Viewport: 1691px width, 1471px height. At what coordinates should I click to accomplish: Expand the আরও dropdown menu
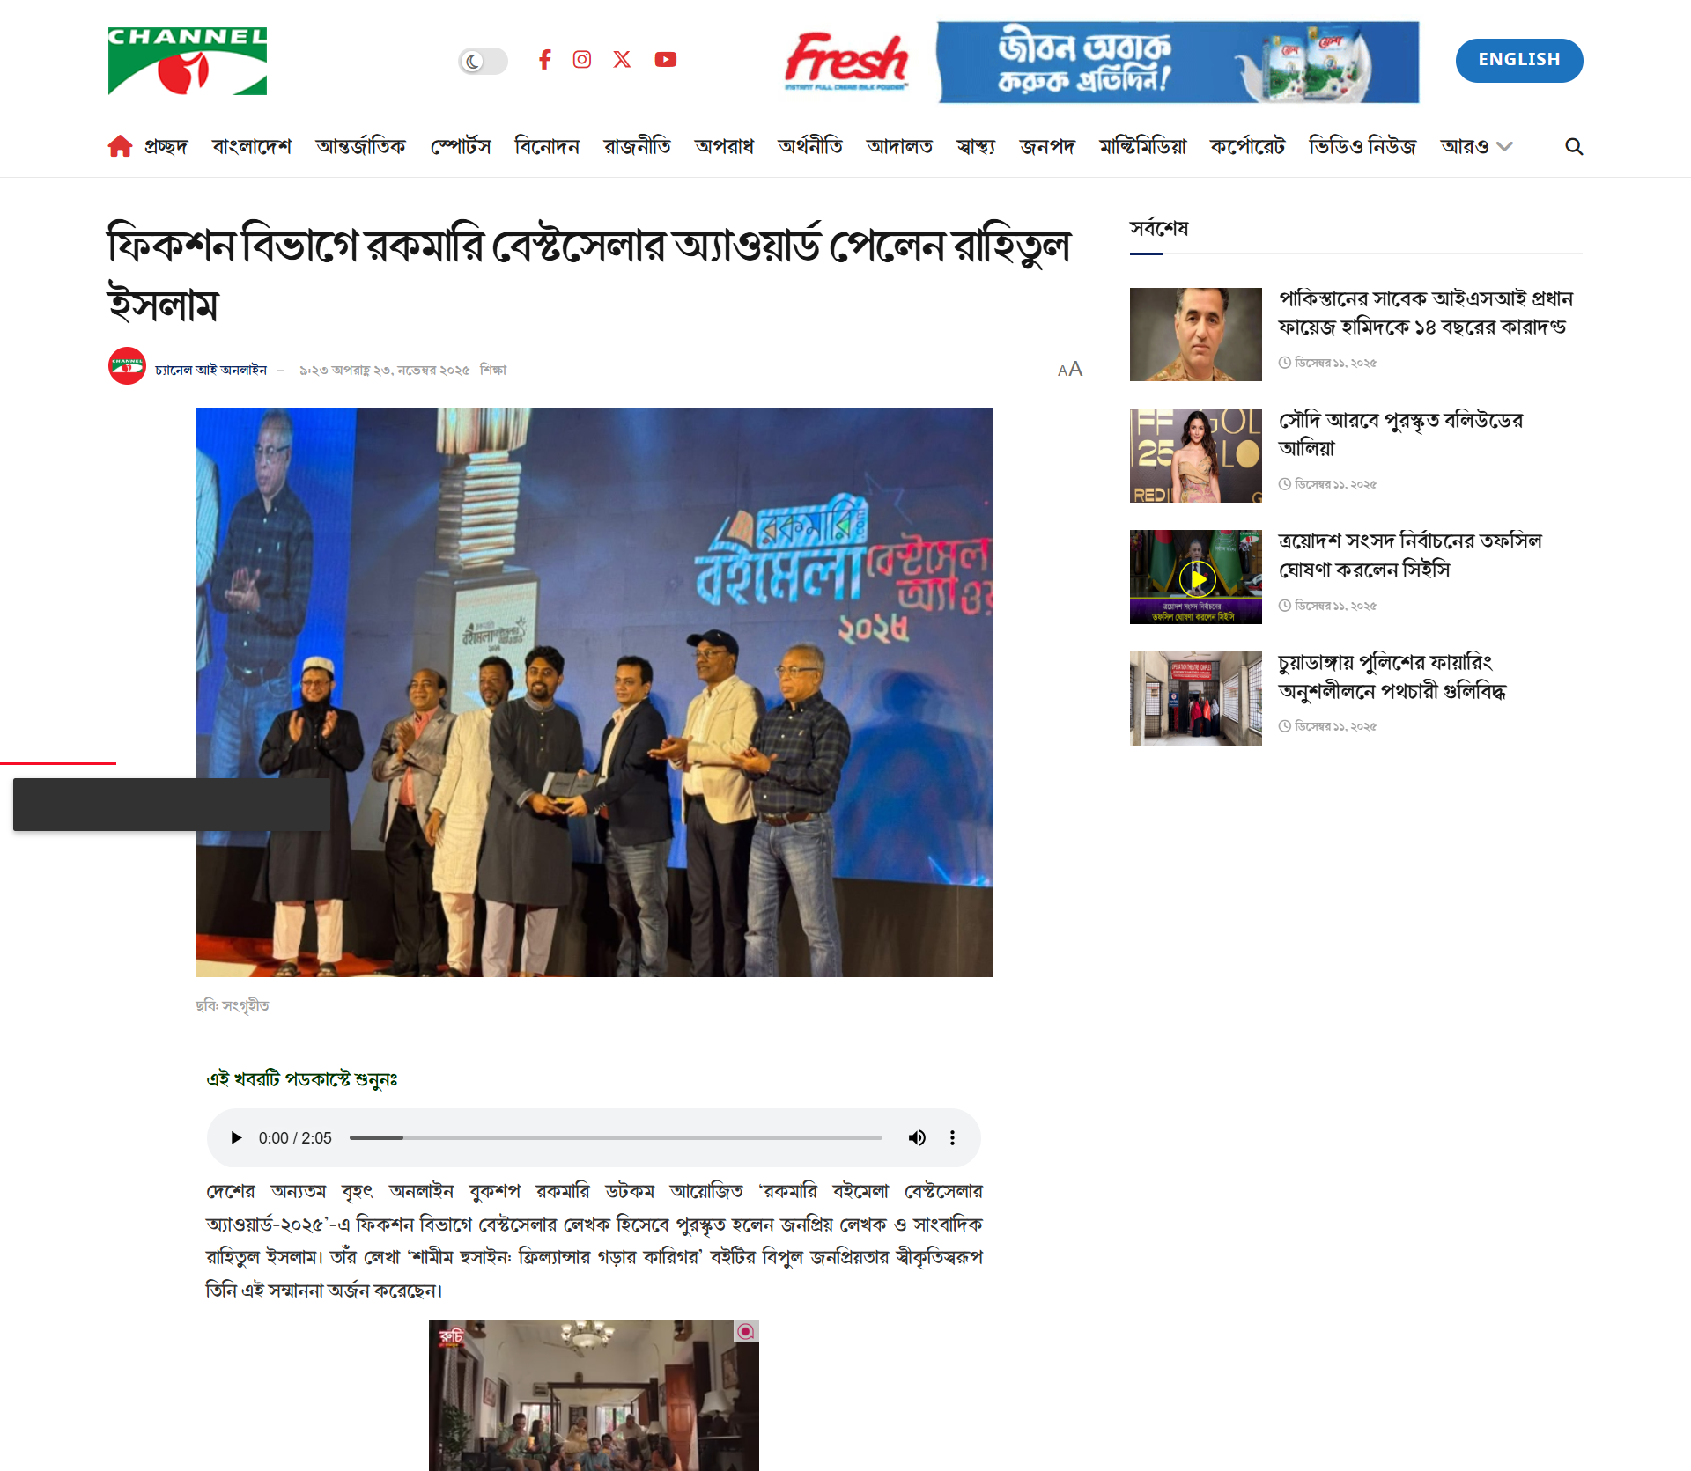pos(1476,146)
